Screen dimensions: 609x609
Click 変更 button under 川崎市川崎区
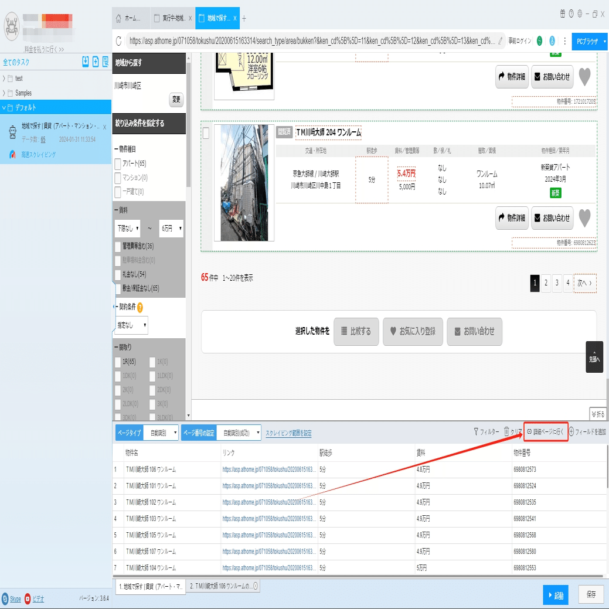click(x=176, y=100)
